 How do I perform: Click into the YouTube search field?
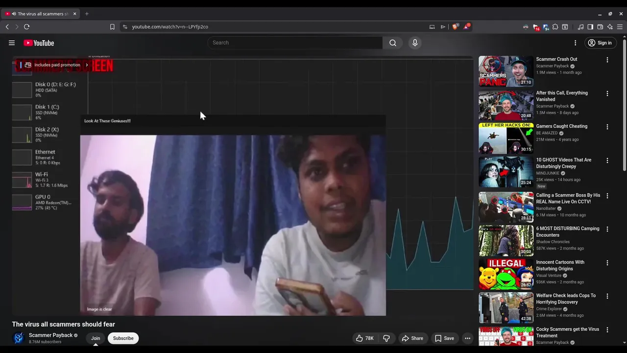coord(295,43)
